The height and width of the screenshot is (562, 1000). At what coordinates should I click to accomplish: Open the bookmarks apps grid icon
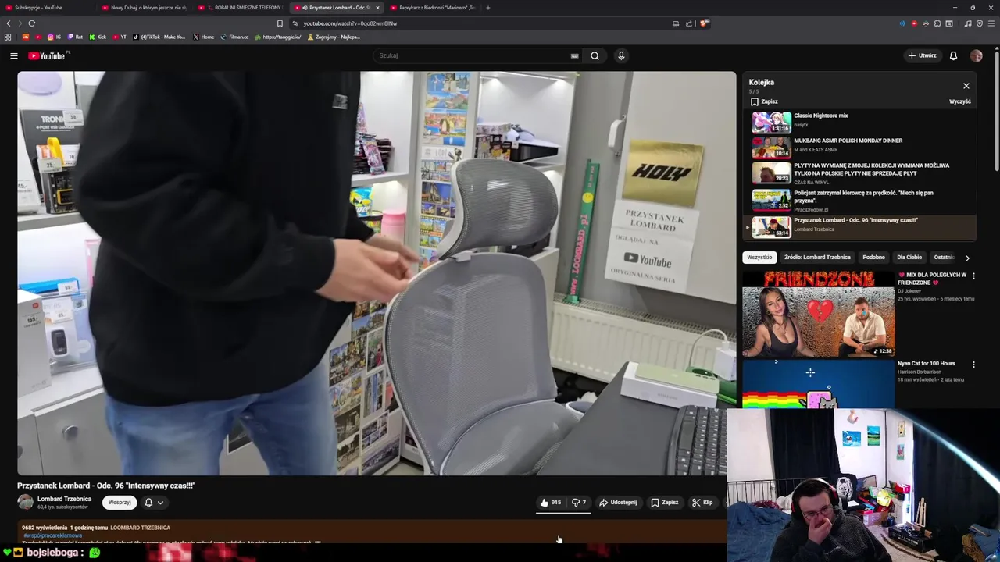pos(8,37)
